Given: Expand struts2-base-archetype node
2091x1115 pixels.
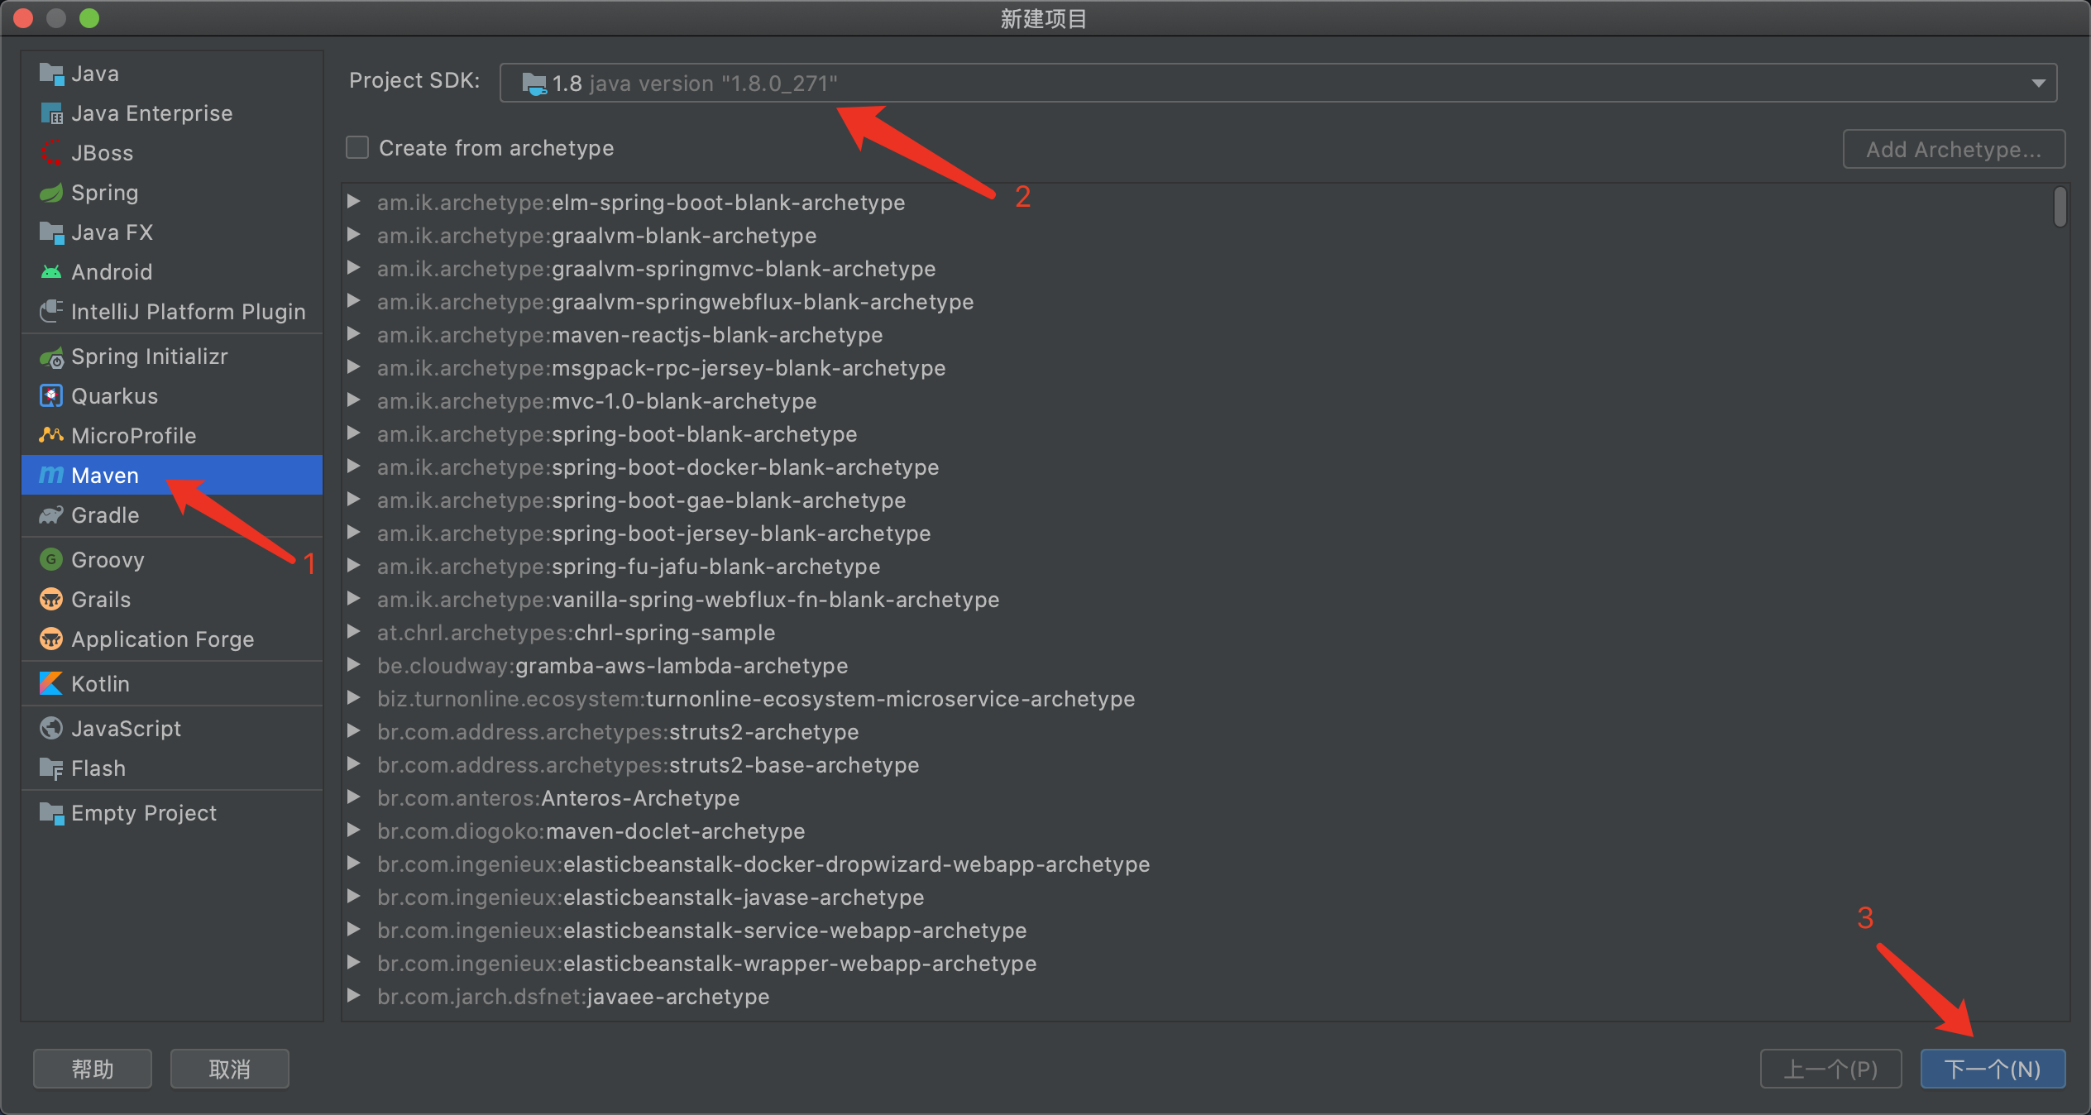Looking at the screenshot, I should tap(354, 763).
